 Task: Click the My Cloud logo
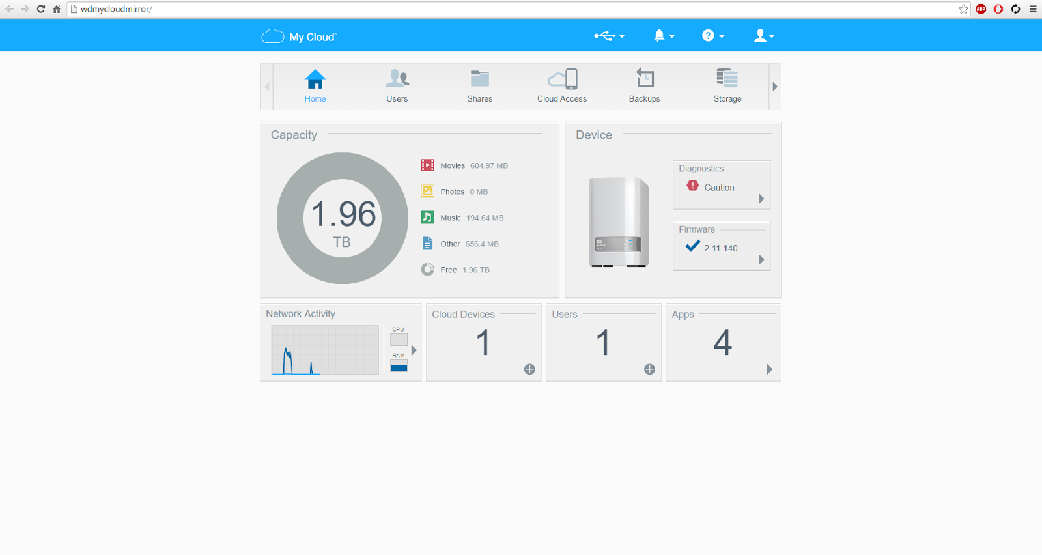[299, 36]
